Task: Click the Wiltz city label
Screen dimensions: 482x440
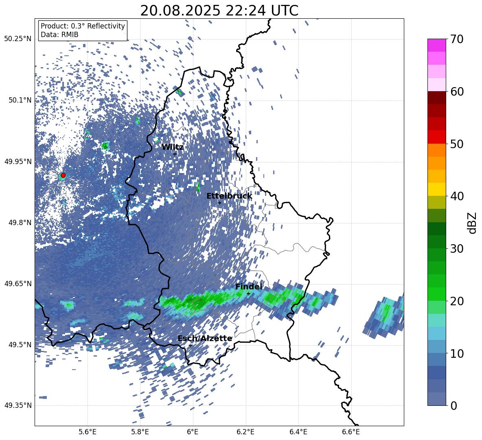Action: pos(173,147)
